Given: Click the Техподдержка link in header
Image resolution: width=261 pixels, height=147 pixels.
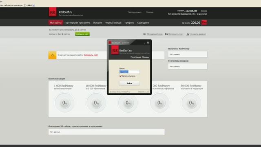Looking at the screenshot, I should pyautogui.click(x=135, y=12).
